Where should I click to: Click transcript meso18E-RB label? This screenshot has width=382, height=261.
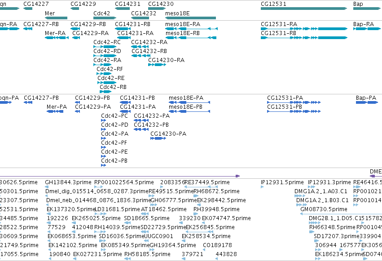coord(183,33)
